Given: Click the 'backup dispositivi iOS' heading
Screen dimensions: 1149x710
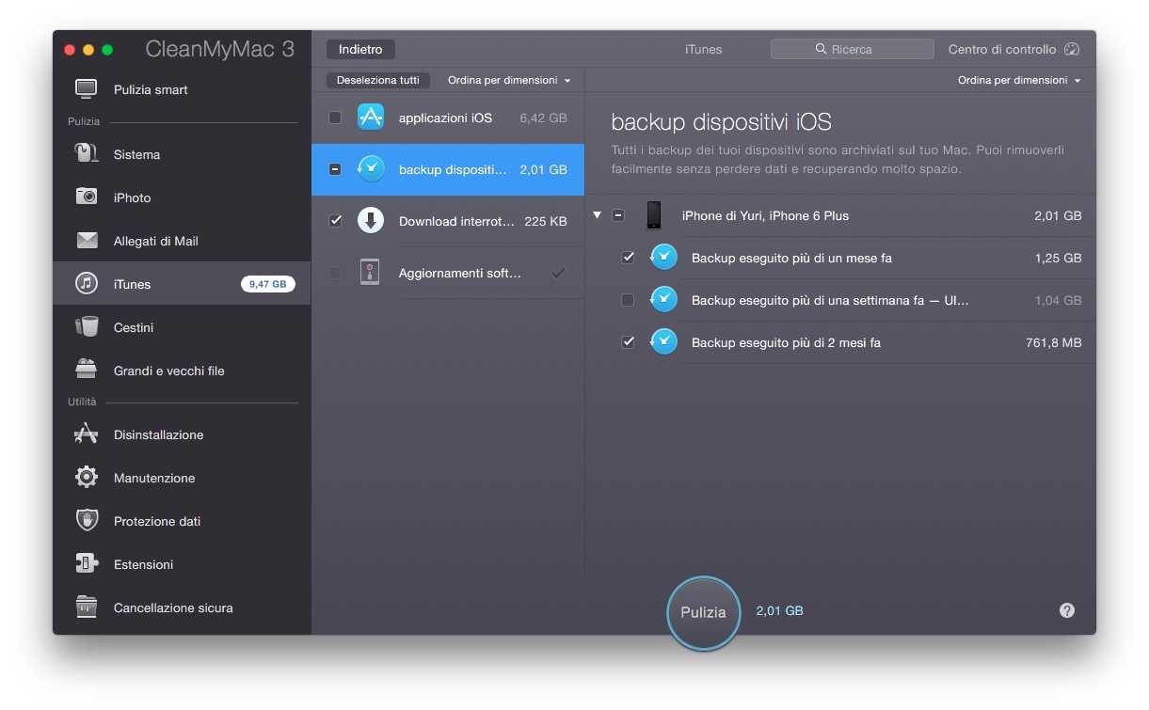Looking at the screenshot, I should point(721,121).
